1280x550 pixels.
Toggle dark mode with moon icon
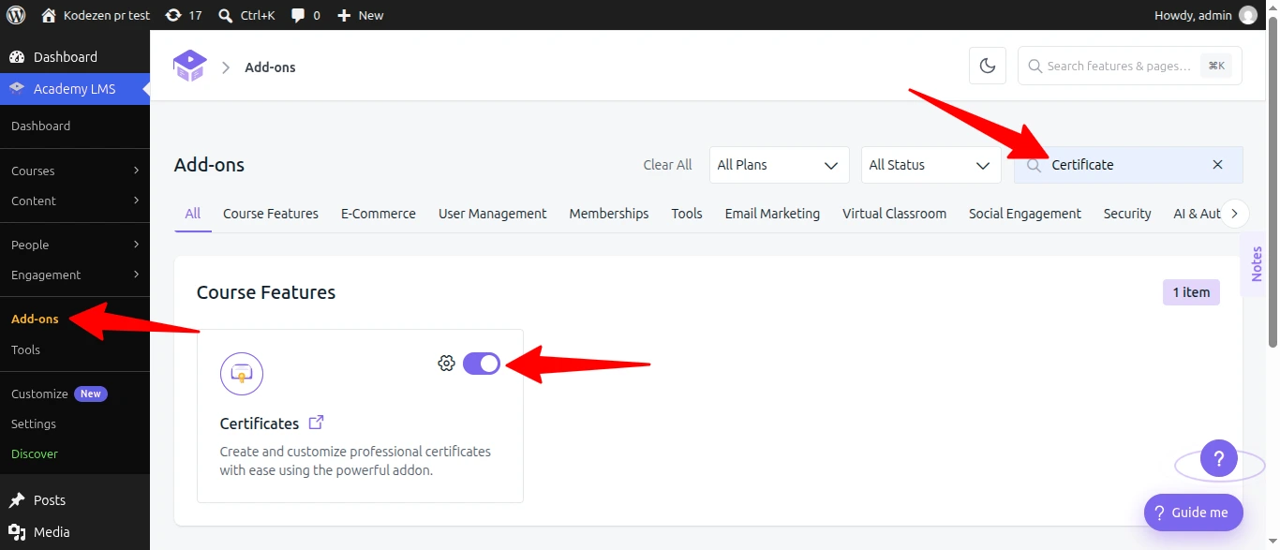click(988, 66)
